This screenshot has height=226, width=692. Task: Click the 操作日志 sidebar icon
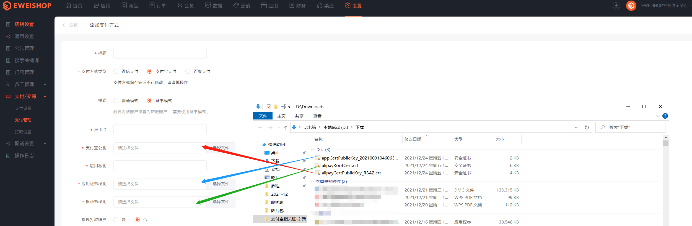[8, 156]
